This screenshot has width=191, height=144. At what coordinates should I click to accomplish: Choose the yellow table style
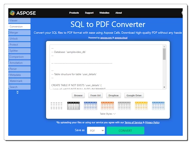click(x=141, y=106)
